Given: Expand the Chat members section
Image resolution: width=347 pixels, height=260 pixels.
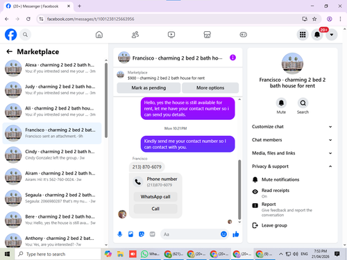Looking at the screenshot, I should coord(292,140).
